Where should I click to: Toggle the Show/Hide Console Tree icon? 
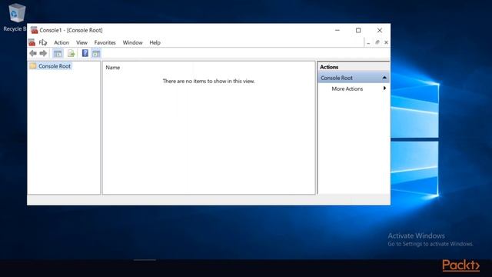click(x=58, y=53)
